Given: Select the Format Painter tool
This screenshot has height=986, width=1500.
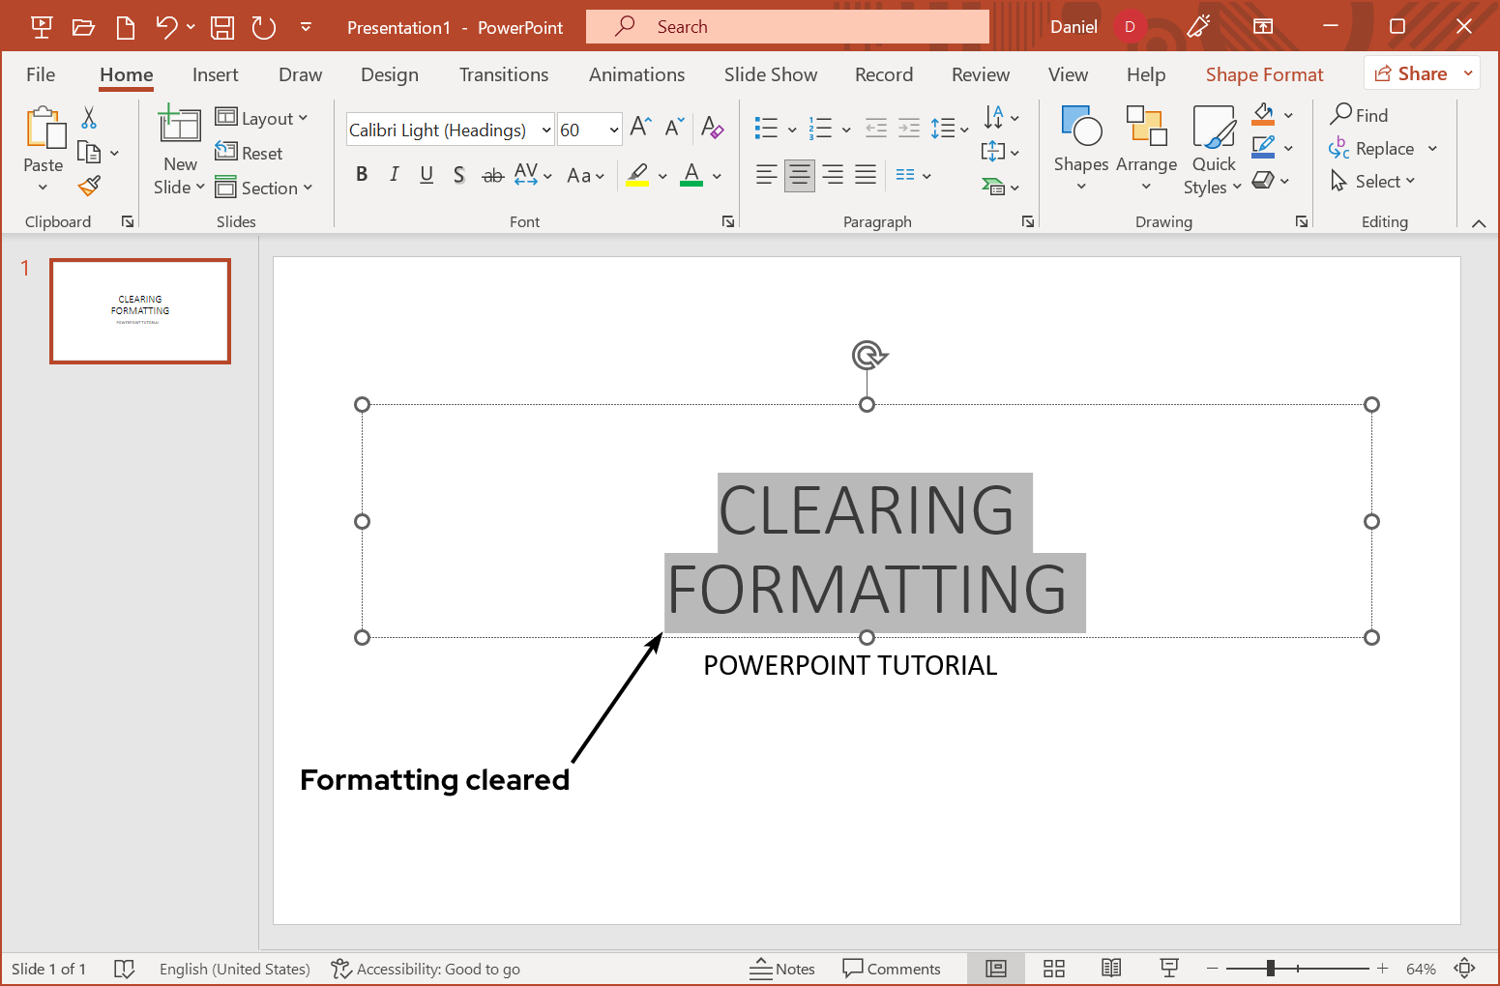Looking at the screenshot, I should [x=89, y=185].
